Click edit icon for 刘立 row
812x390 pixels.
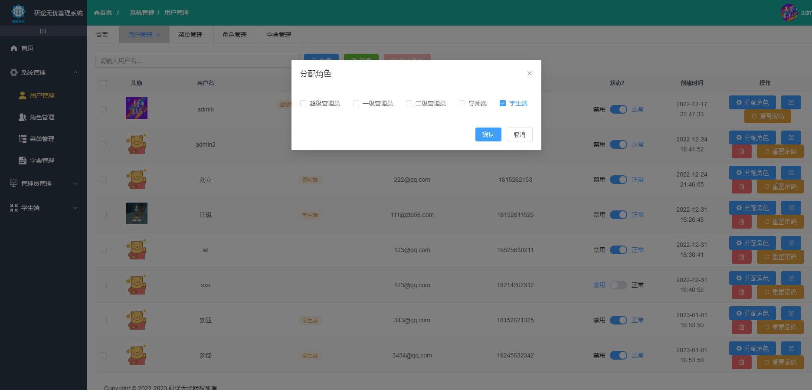tap(791, 173)
